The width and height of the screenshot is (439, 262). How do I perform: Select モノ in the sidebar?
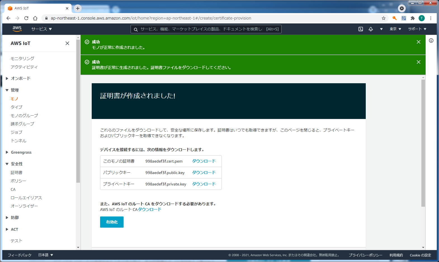[14, 99]
